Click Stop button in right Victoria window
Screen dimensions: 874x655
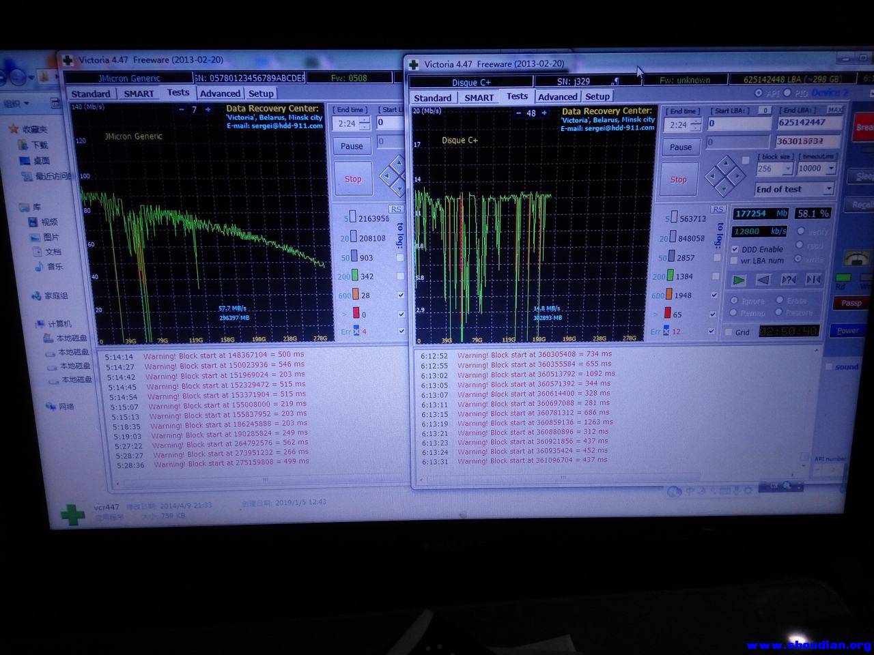point(679,179)
